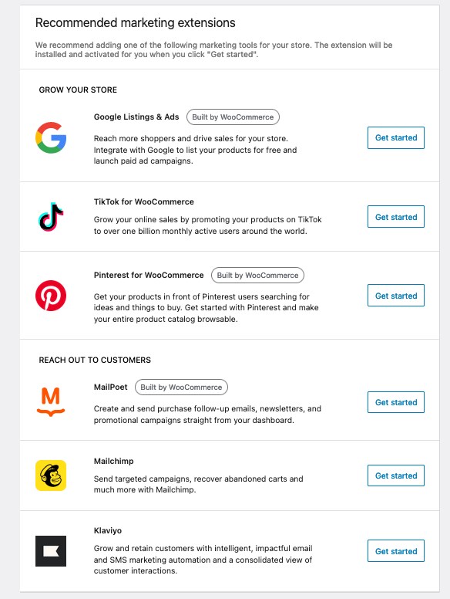Get started with Klaviyo
This screenshot has height=599, width=450.
[396, 551]
